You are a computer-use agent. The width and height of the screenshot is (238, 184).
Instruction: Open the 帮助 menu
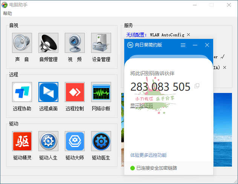point(8,13)
